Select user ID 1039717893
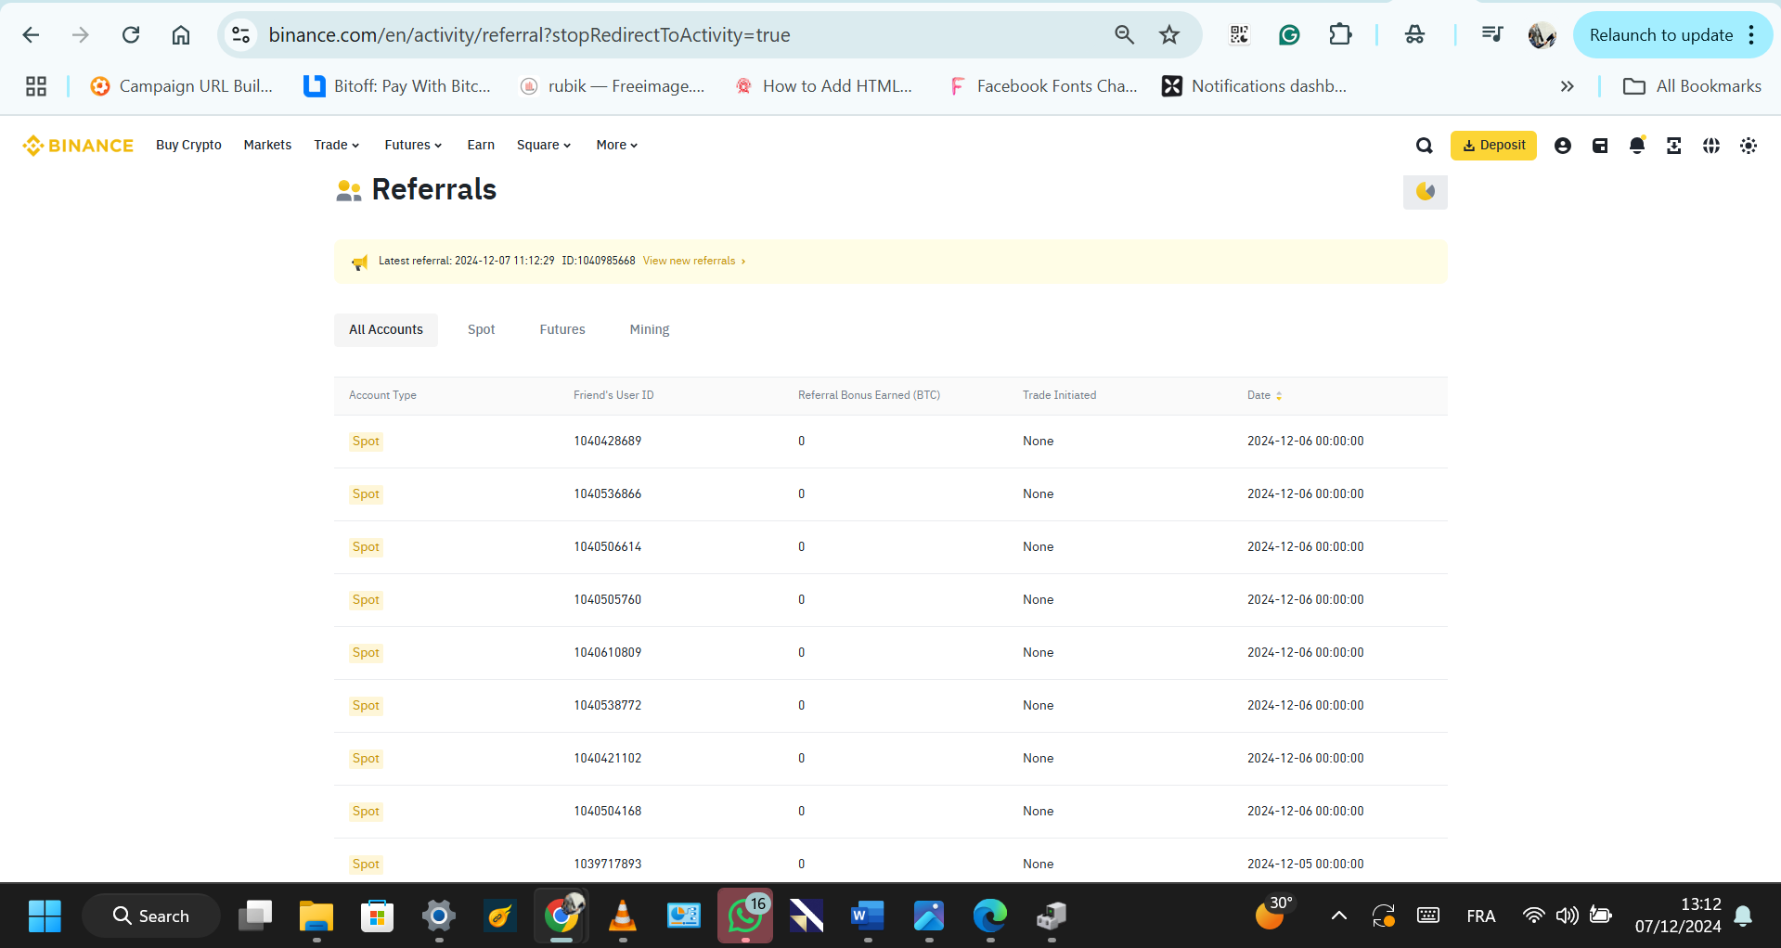1781x948 pixels. point(607,865)
